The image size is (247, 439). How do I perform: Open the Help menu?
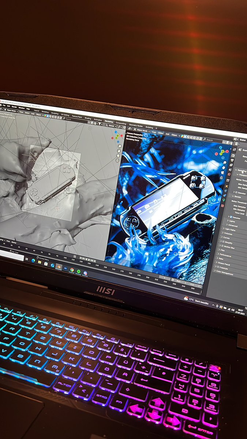coord(28,109)
